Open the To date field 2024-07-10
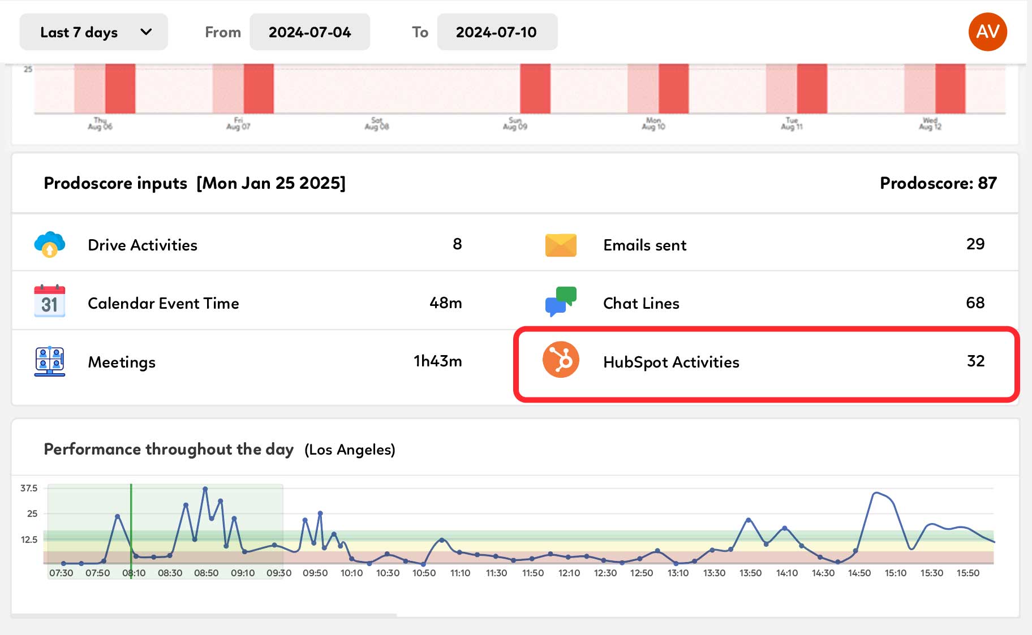 pyautogui.click(x=497, y=32)
